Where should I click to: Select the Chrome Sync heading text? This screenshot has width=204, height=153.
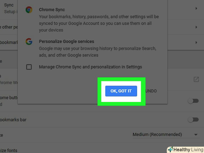click(x=51, y=10)
